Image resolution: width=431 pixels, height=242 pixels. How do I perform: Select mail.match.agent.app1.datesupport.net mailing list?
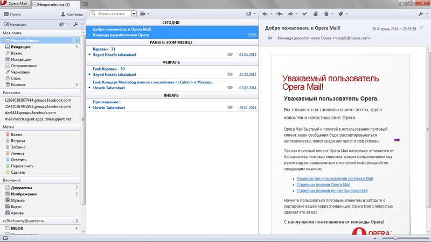tap(38, 119)
